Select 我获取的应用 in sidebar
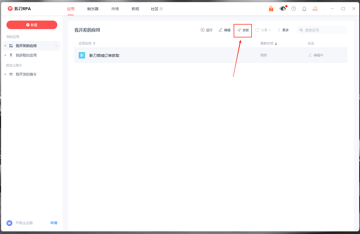Screen dimensions: 360x234 coord(32,55)
